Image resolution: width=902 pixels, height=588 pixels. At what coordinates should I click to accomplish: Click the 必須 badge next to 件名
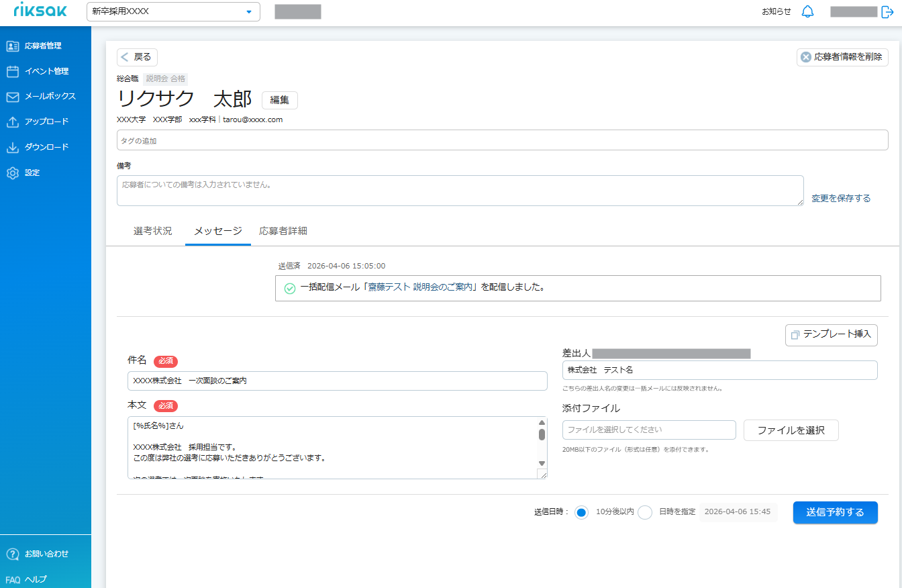coord(166,361)
